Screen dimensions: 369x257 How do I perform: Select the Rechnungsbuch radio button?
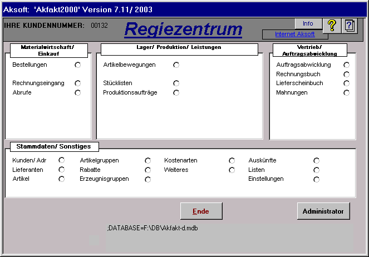coord(346,74)
